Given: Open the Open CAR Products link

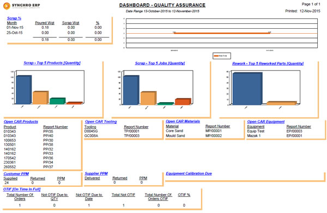Looking at the screenshot, I should tap(21, 122).
